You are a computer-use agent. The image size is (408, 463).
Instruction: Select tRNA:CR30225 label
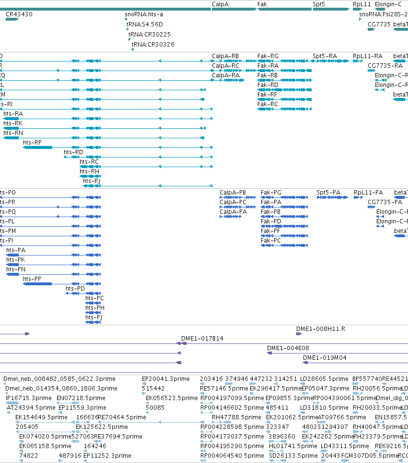point(150,35)
